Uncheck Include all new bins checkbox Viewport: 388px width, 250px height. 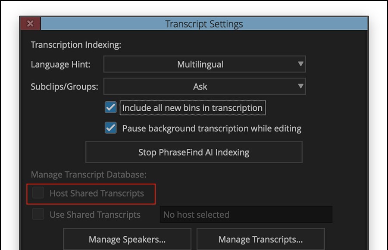click(x=111, y=107)
